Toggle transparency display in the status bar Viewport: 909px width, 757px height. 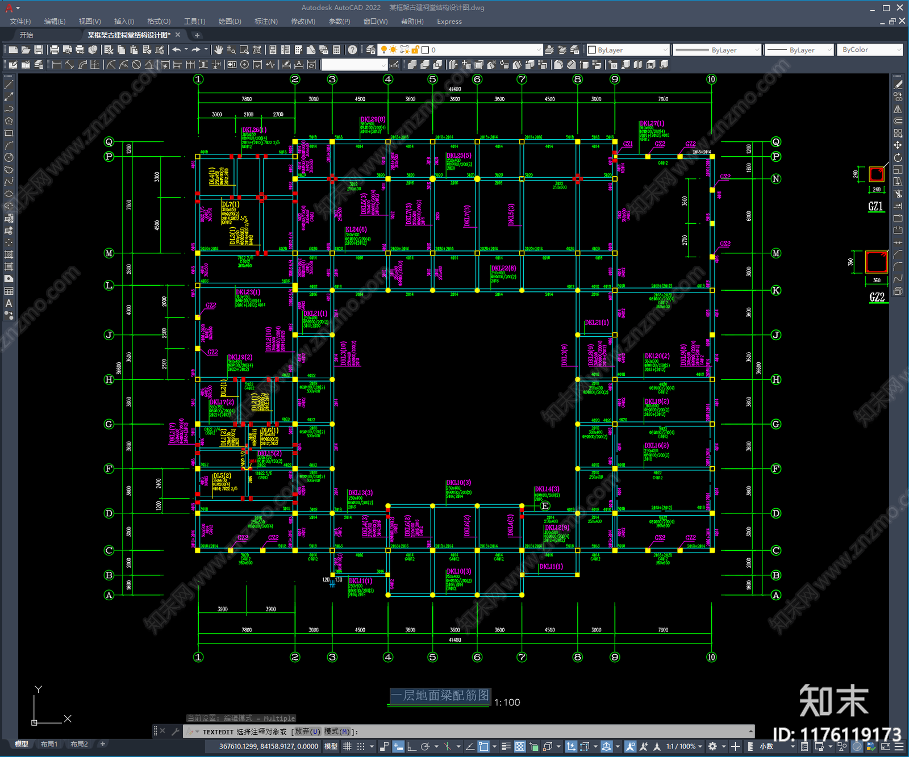click(520, 746)
